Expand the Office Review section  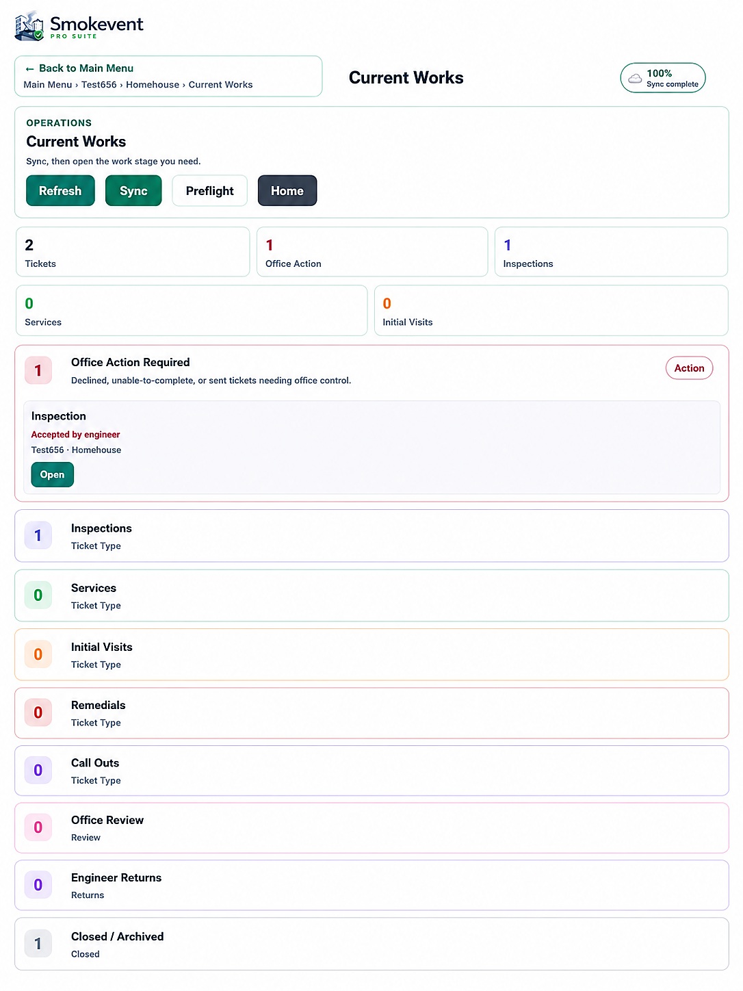coord(371,828)
